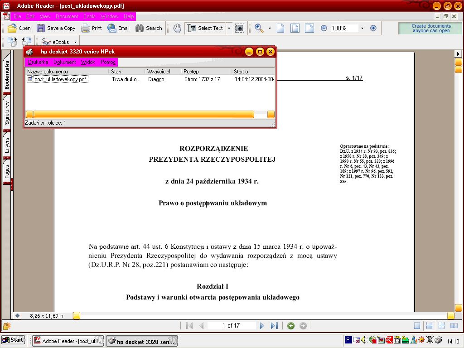Jump to the last page

pos(274,326)
